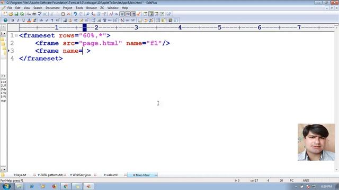Open the browser preview globe icon
Screen dimensions: 339x190
pos(5,20)
